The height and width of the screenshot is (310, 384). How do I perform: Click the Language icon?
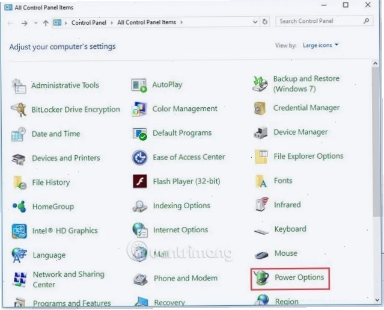[x=19, y=255]
